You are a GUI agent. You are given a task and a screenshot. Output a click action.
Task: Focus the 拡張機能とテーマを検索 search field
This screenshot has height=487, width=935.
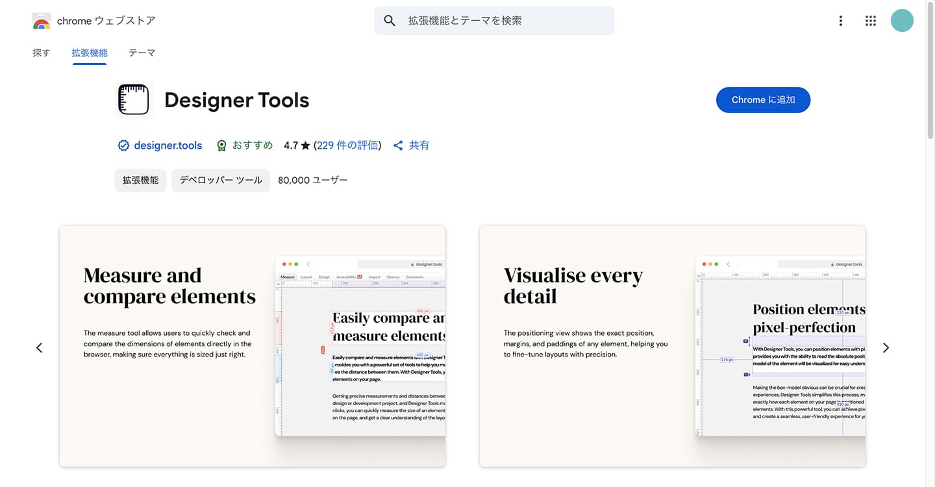[x=494, y=21]
